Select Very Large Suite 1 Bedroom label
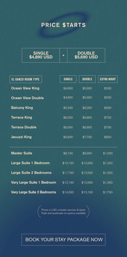This screenshot has height=257, width=127. coord(34,182)
